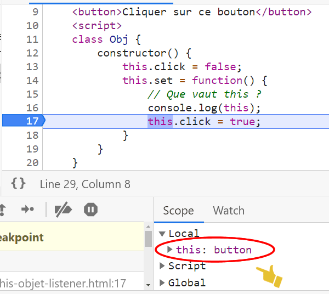Click the 'Que vaut this ?' comment
329x294 pixels.
point(204,94)
